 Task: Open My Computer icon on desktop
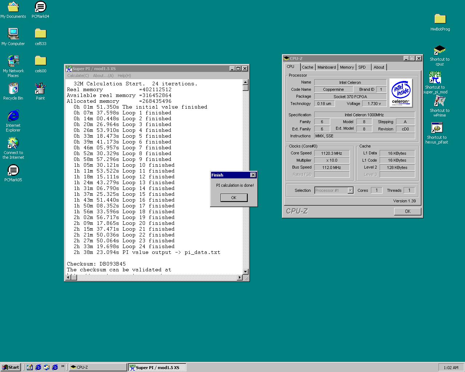(x=13, y=37)
